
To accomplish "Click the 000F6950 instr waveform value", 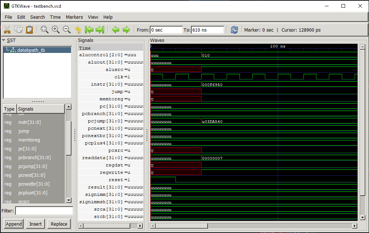I will pos(212,85).
